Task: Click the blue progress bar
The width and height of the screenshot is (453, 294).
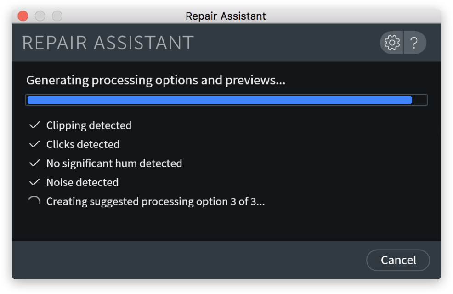Action: point(220,100)
